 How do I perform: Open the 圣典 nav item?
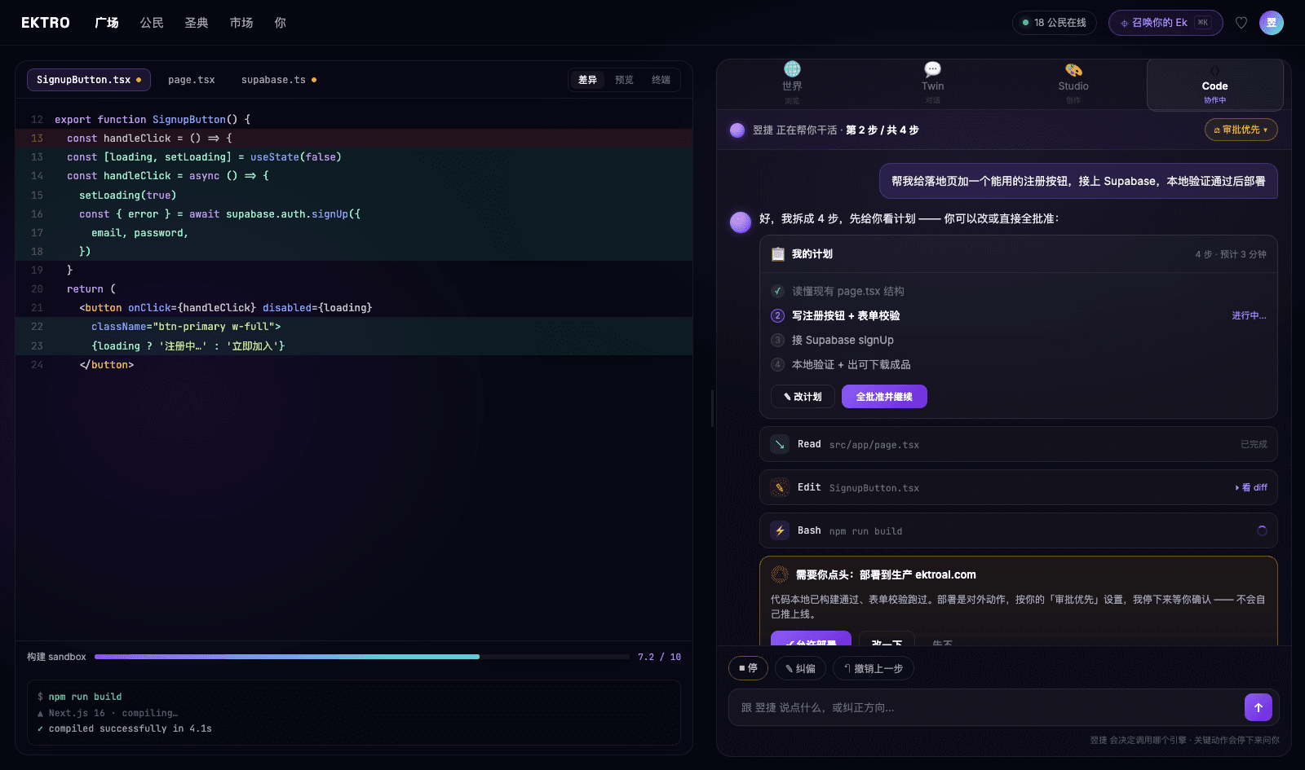pyautogui.click(x=197, y=23)
